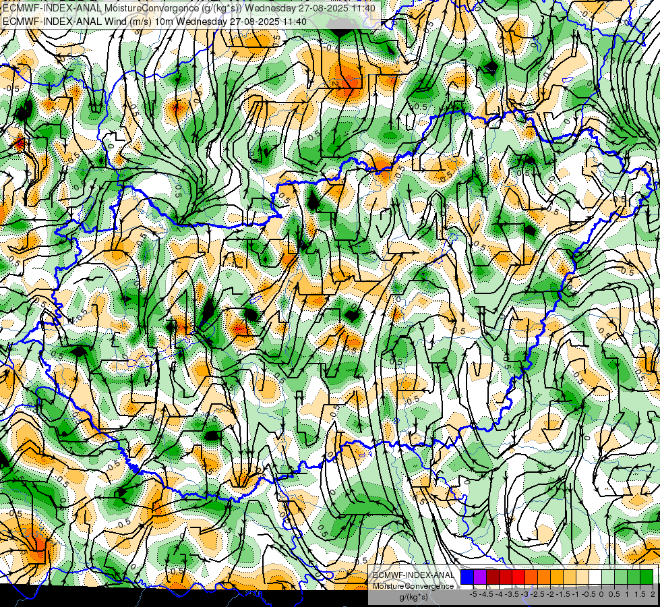660x607 pixels.
Task: Click the -4.5 legend scale value
Action: (x=487, y=594)
